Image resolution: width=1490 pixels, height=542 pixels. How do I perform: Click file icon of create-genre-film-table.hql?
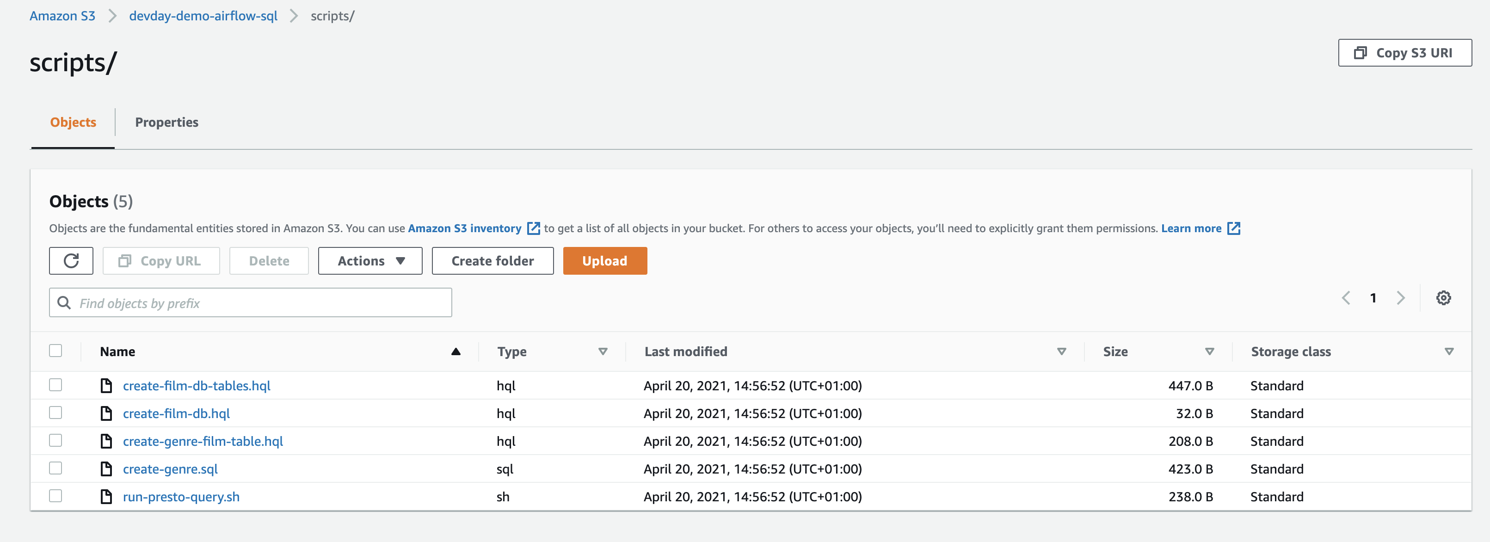[x=106, y=441]
